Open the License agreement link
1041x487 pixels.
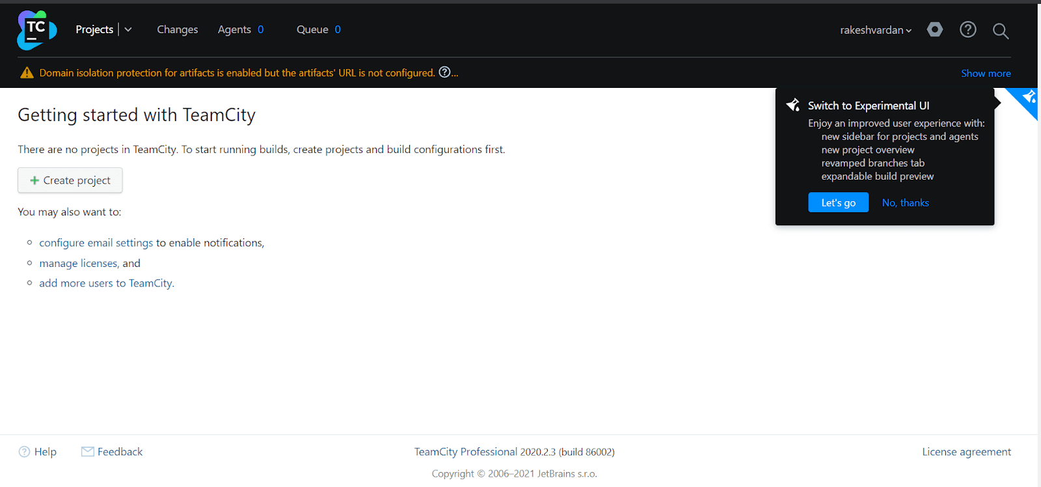point(966,452)
